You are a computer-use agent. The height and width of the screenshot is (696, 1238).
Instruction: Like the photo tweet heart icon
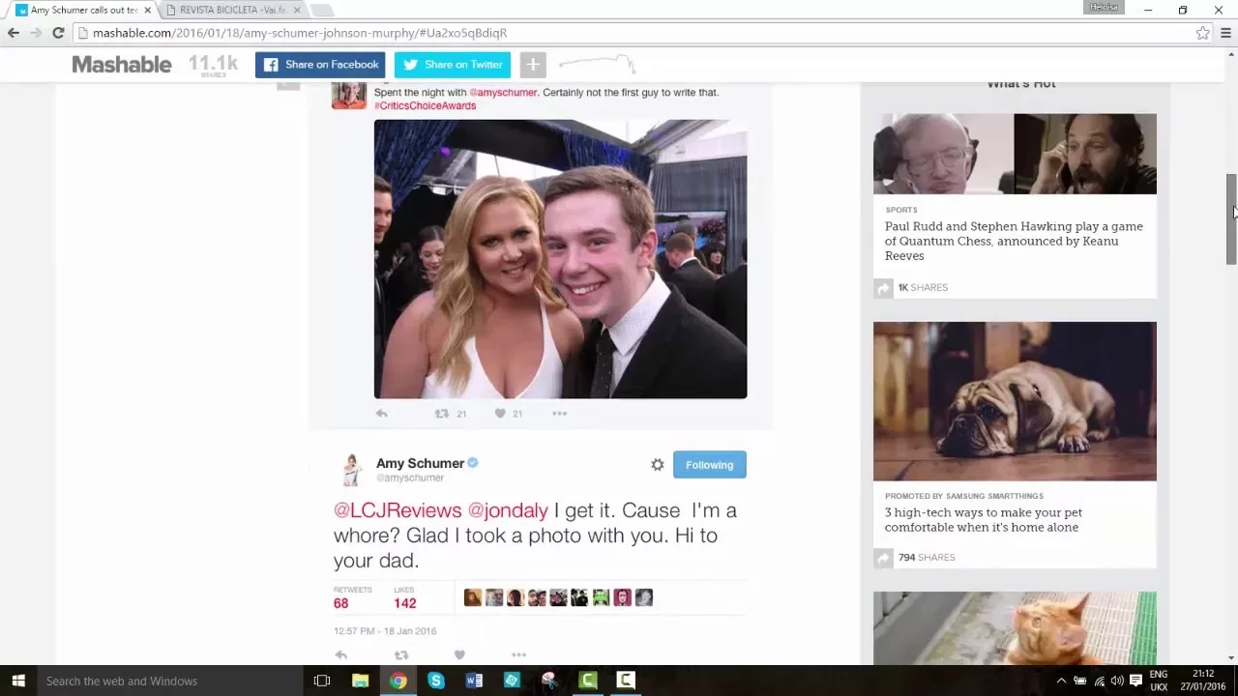point(500,414)
